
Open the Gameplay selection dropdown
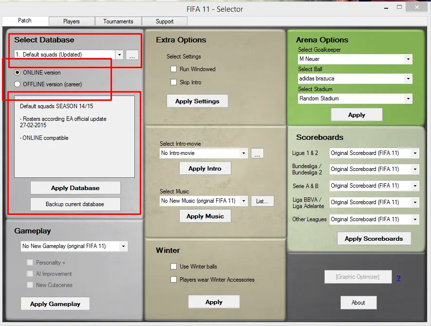(123, 246)
